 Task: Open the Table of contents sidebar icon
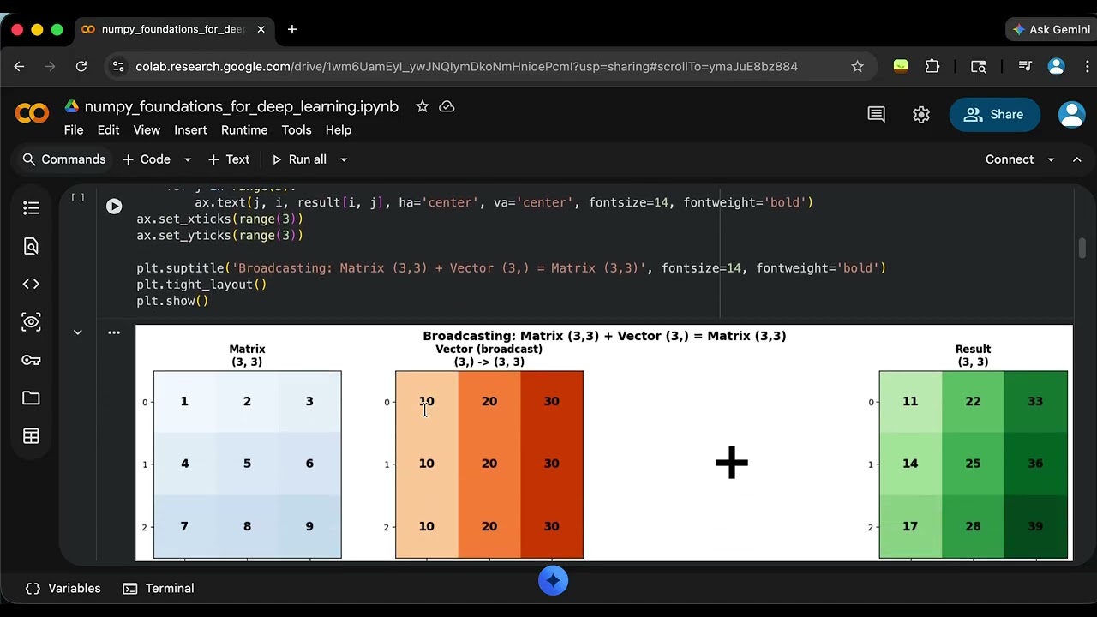tap(31, 208)
